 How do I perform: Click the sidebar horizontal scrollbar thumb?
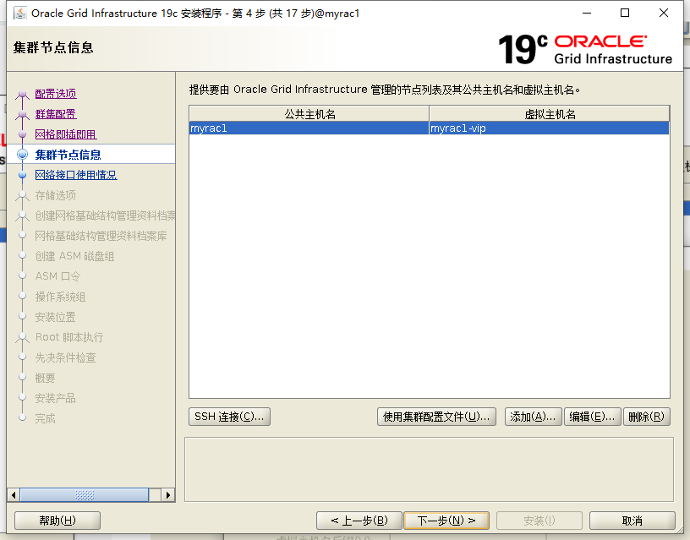(85, 495)
